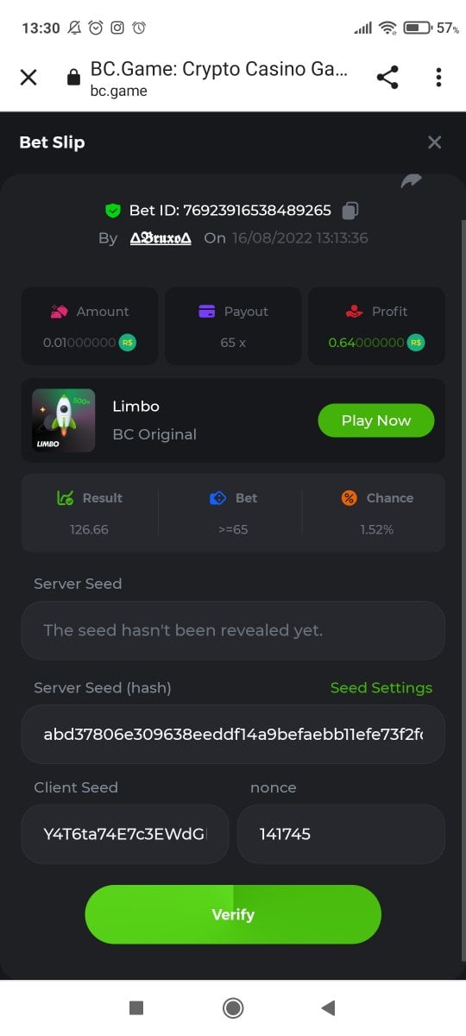Open browser share icon in top bar

pos(388,77)
